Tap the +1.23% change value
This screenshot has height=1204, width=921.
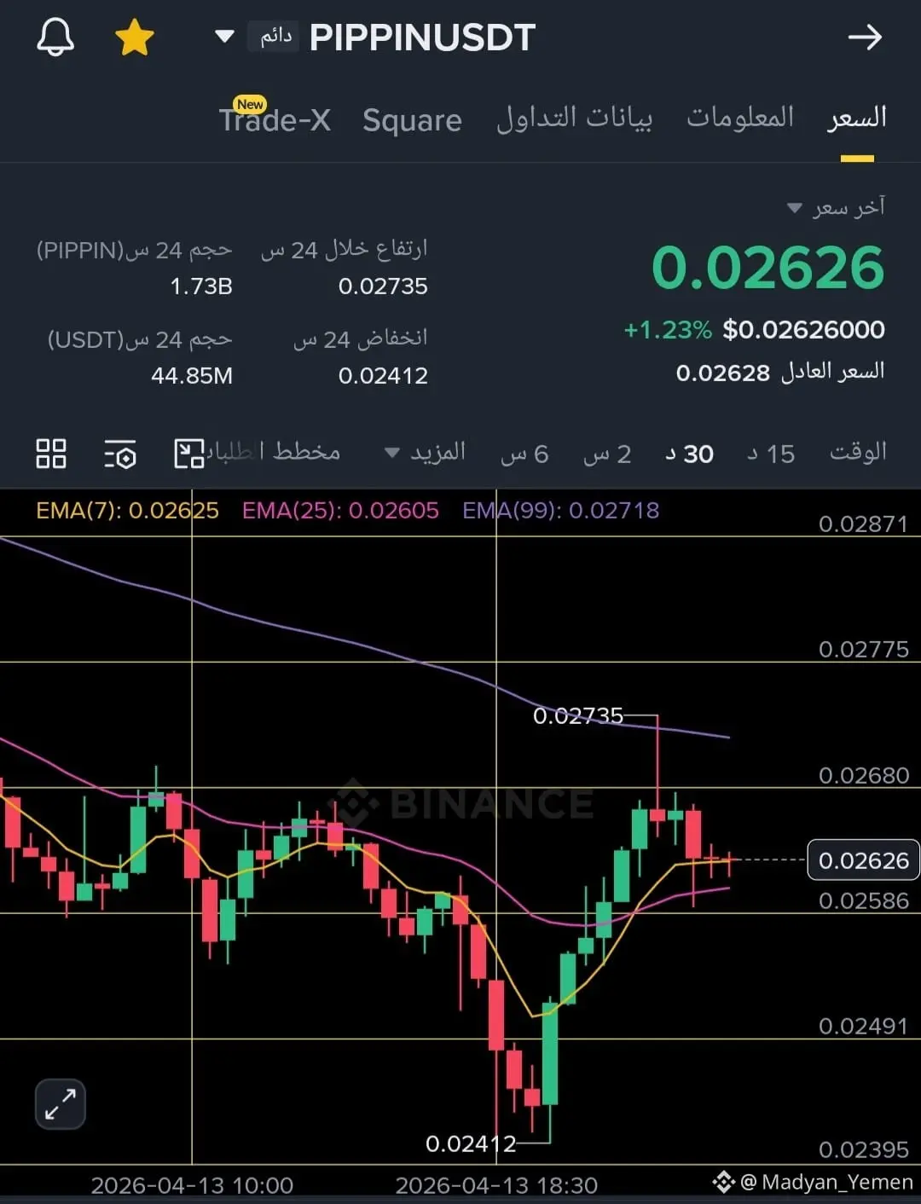tap(668, 330)
